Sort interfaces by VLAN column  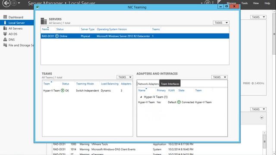pyautogui.click(x=171, y=90)
